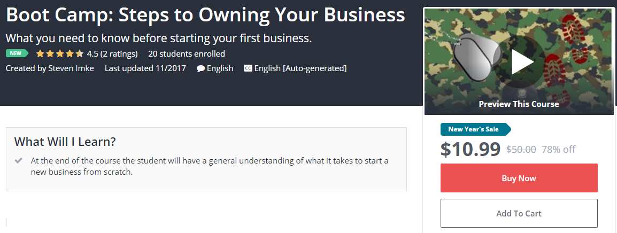Play the course preview video
This screenshot has height=233, width=617.
coord(522,62)
